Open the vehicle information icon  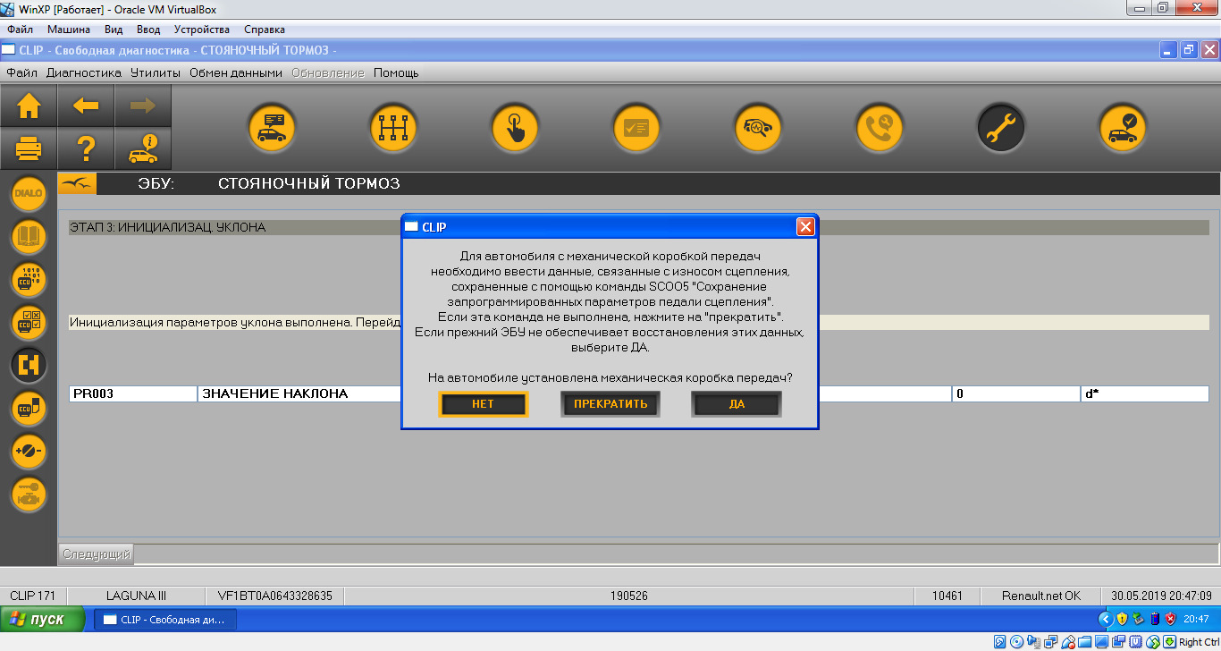143,148
